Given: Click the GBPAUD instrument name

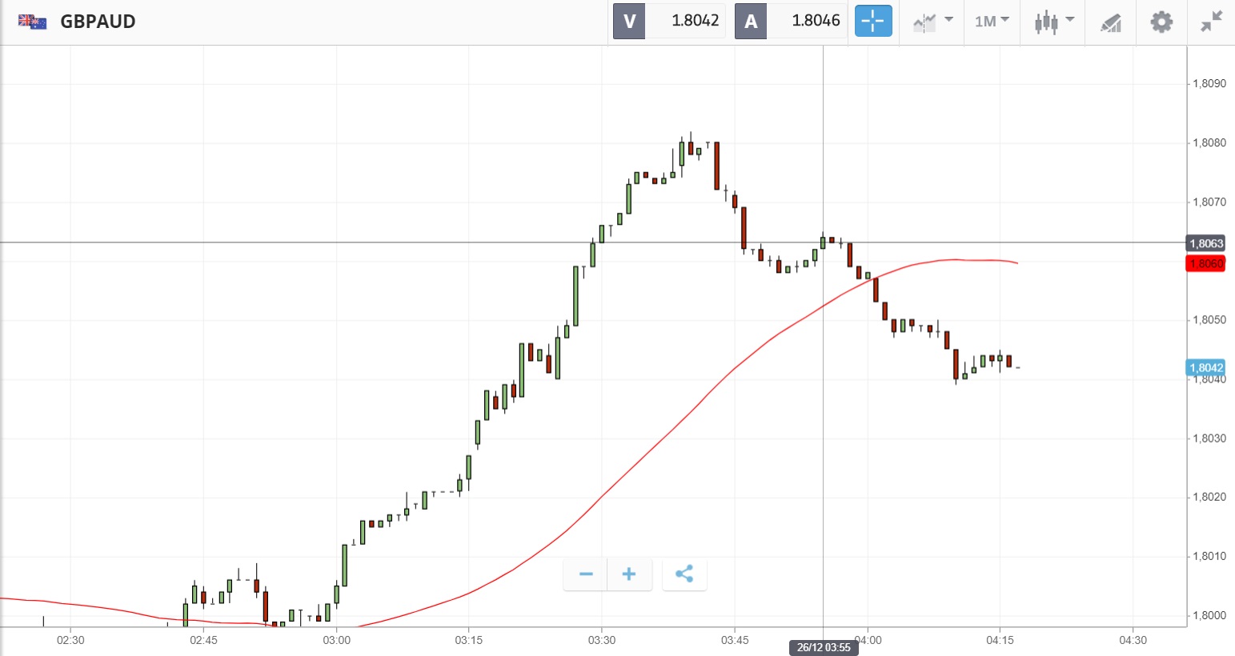Looking at the screenshot, I should (x=98, y=22).
